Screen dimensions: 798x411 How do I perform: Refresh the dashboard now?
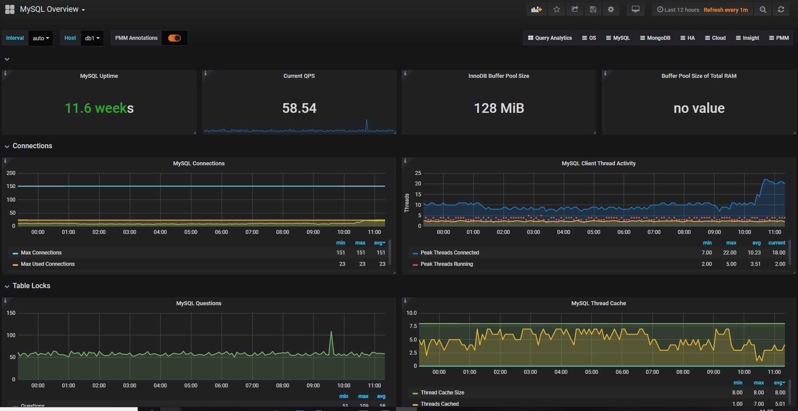click(781, 9)
